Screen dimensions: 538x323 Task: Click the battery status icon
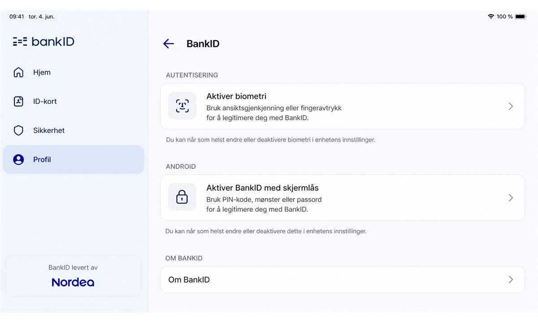pyautogui.click(x=521, y=17)
